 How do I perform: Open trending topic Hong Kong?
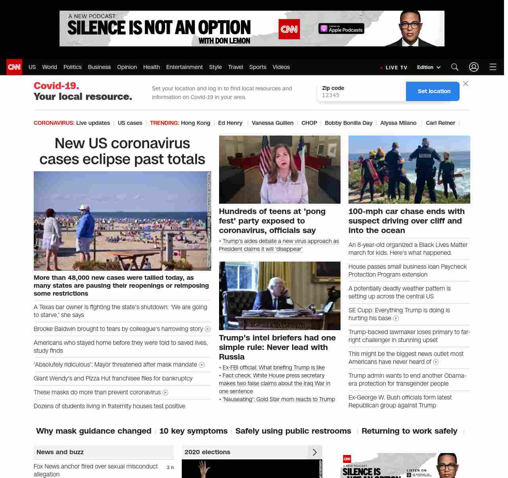pos(195,123)
